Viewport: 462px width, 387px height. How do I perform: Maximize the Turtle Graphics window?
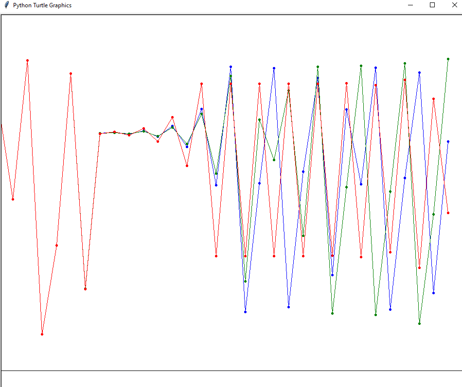[x=432, y=5]
